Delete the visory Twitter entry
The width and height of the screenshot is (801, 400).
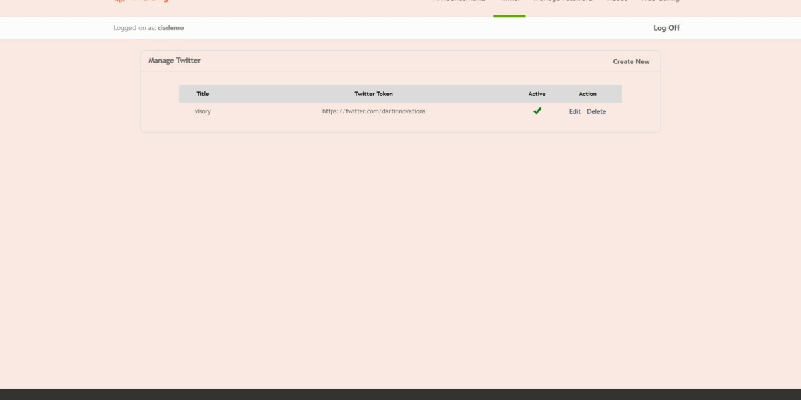(x=596, y=111)
